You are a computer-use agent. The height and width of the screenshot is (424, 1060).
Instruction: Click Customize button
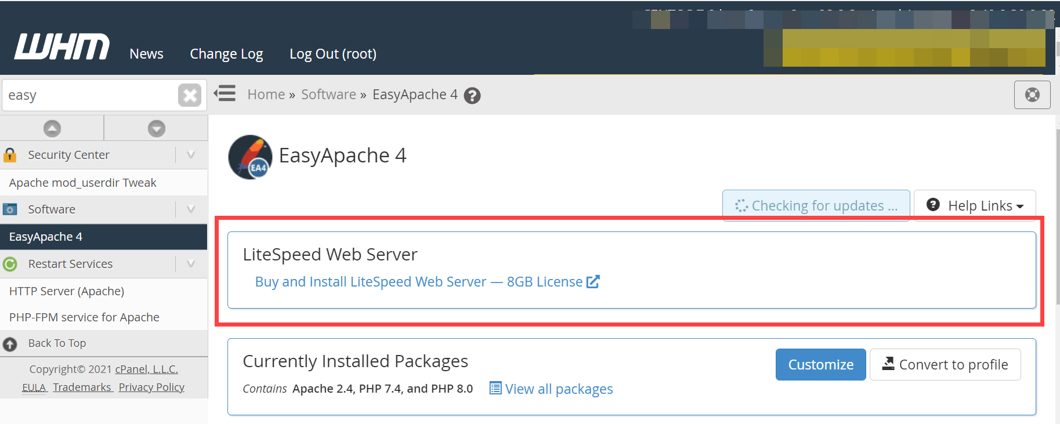coord(820,365)
